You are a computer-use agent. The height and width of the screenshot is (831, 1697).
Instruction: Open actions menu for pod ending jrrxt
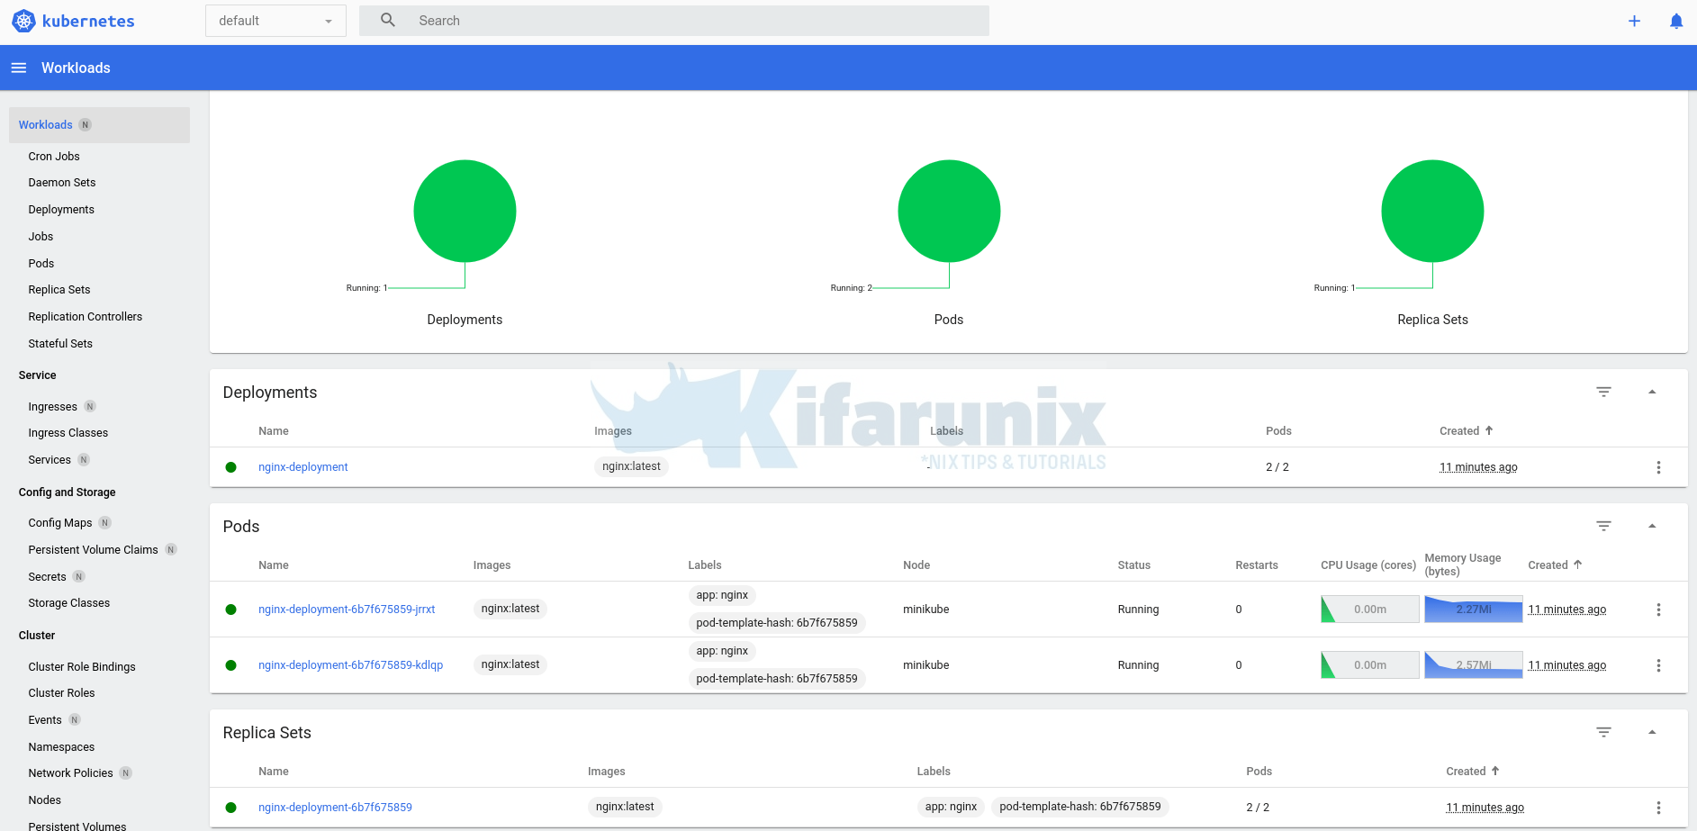pyautogui.click(x=1658, y=610)
